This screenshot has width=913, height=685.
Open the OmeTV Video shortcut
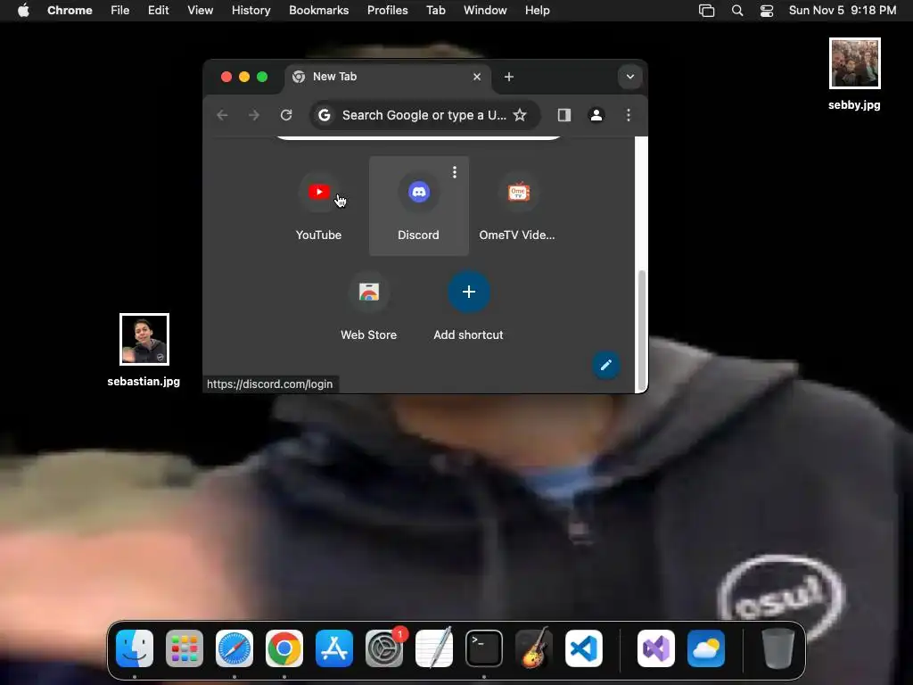(x=518, y=206)
